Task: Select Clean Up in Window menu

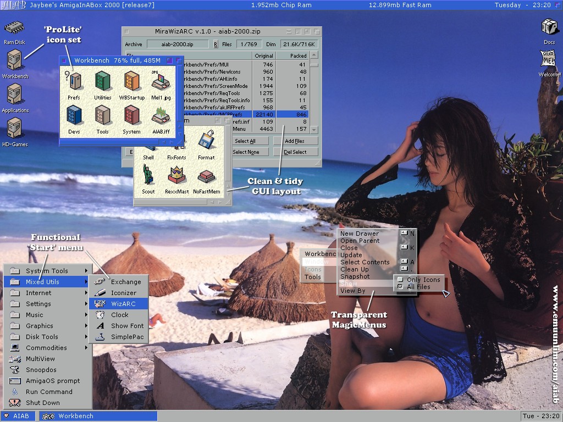Action: coord(355,269)
